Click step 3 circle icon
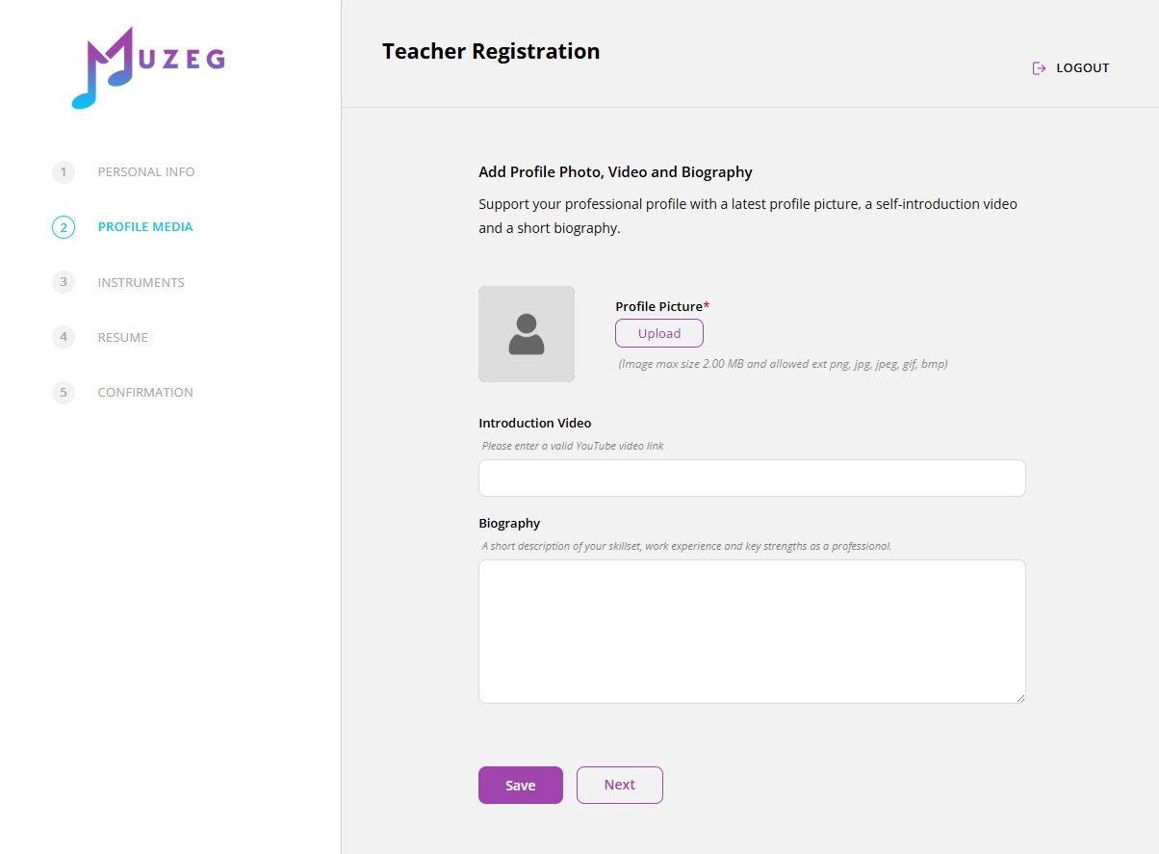Screen dimensions: 1159x854 [64, 282]
